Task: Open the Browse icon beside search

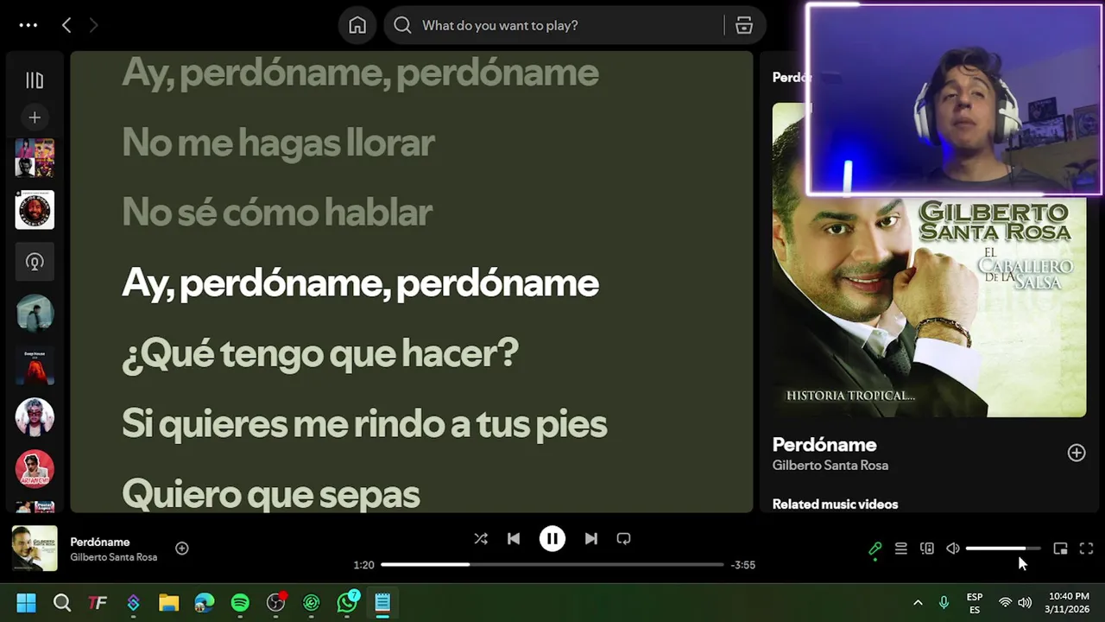Action: [744, 25]
